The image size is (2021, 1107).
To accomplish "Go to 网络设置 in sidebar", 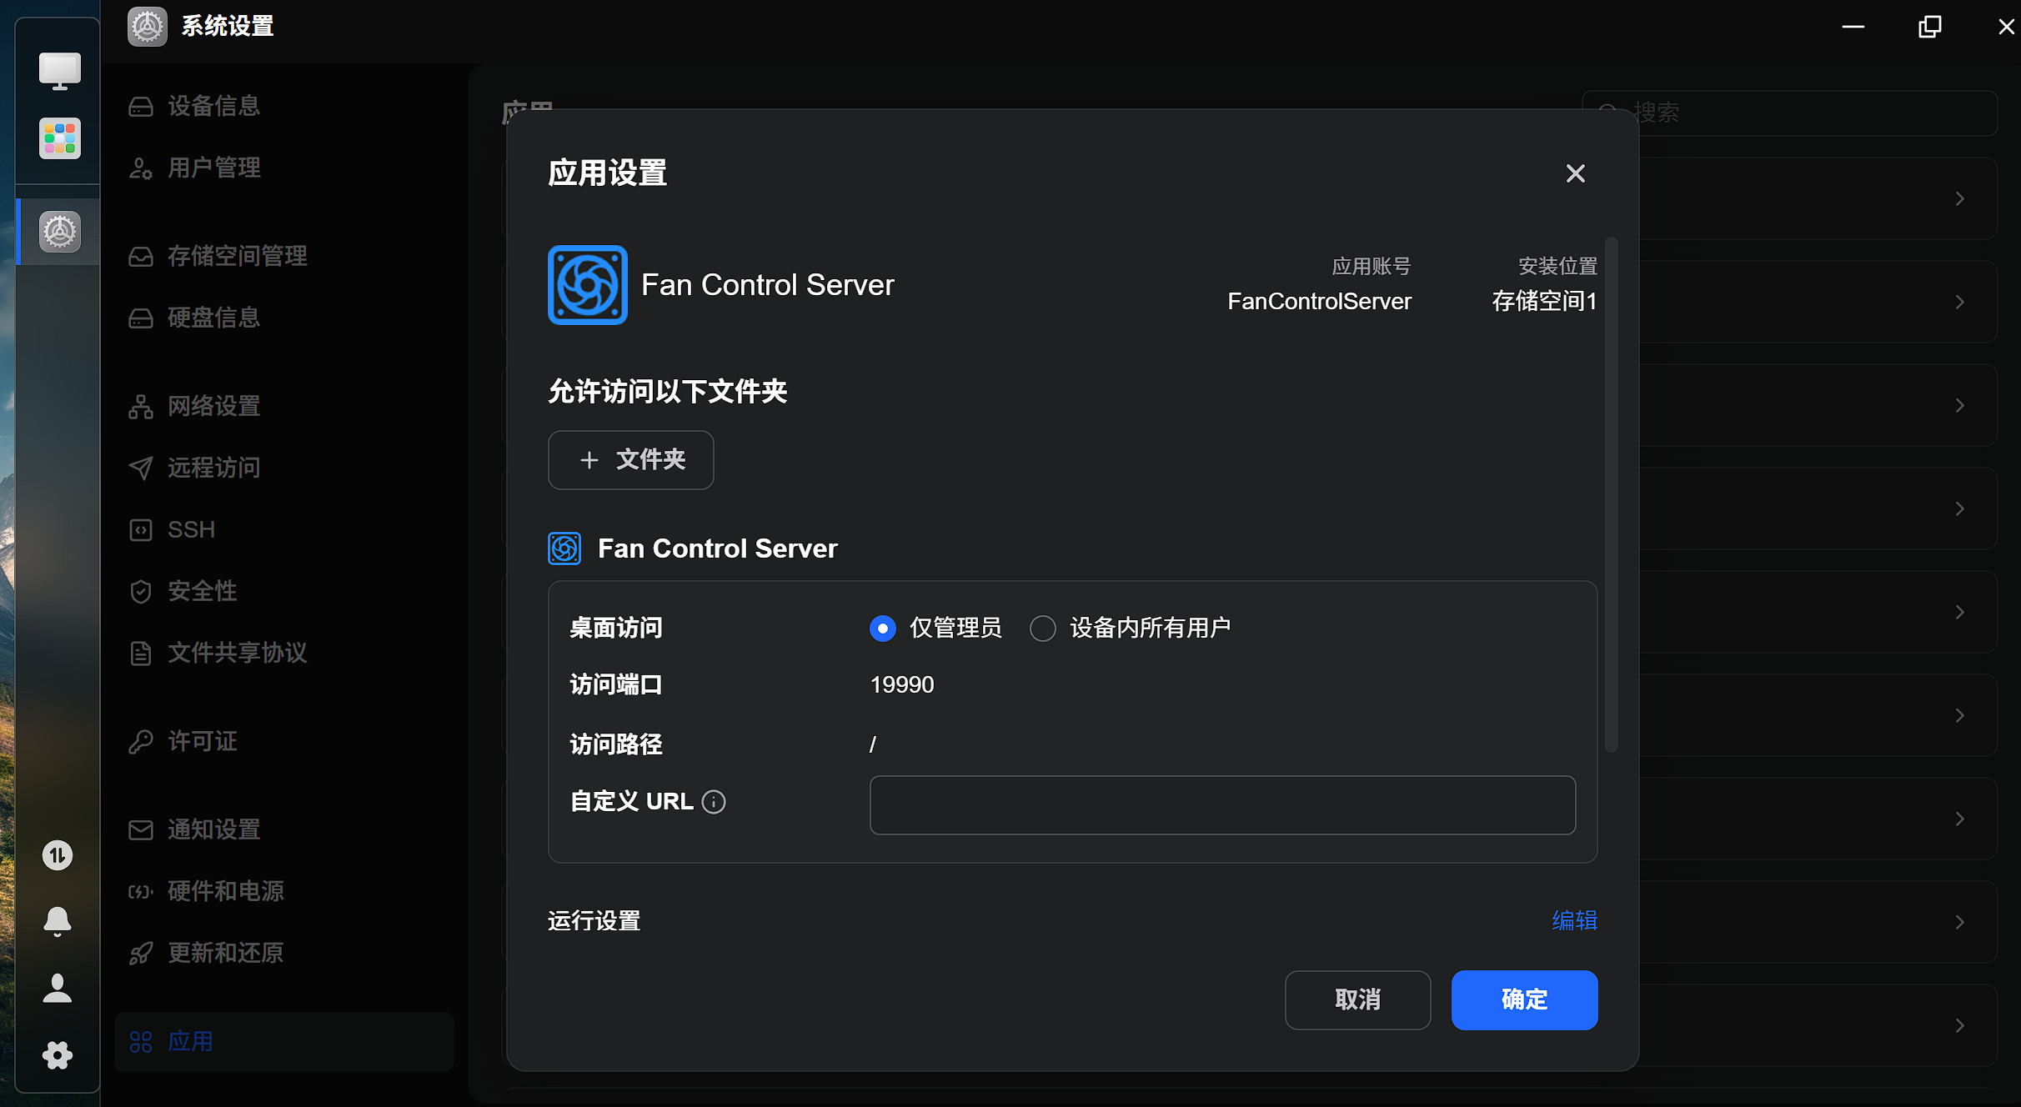I will tap(284, 407).
